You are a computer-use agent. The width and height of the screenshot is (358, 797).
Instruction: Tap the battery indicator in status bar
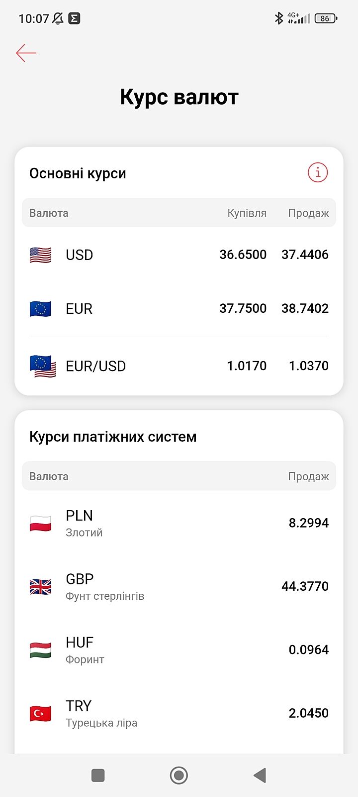[326, 18]
